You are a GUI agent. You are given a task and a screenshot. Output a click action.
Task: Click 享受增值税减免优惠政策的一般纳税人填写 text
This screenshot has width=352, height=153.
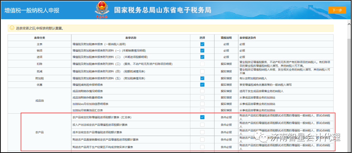click(x=266, y=85)
